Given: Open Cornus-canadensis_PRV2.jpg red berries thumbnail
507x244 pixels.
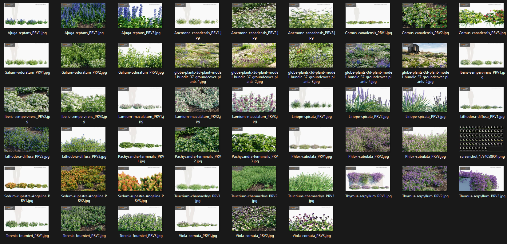Looking at the screenshot, I should (425, 16).
